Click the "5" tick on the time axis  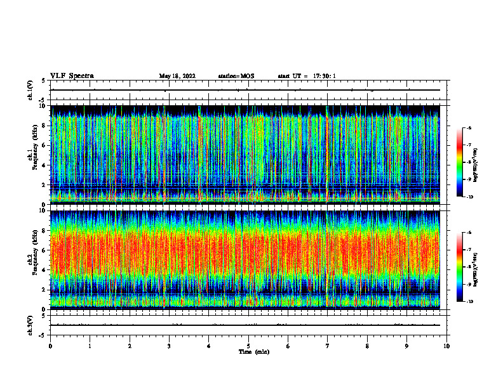(248, 346)
